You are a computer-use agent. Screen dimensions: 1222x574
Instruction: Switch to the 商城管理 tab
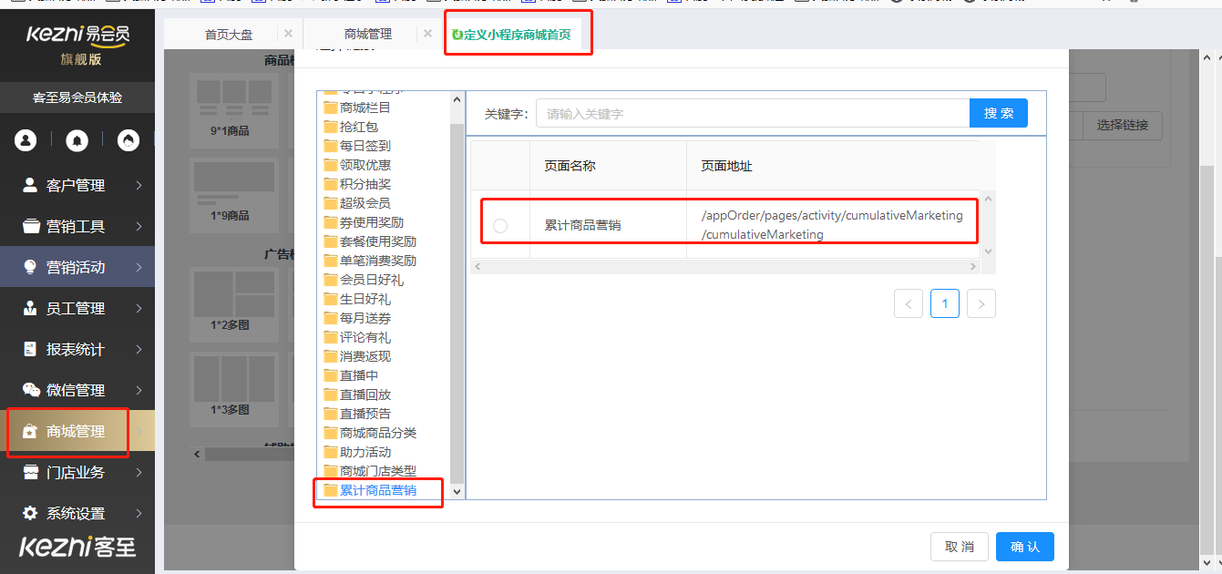(368, 35)
